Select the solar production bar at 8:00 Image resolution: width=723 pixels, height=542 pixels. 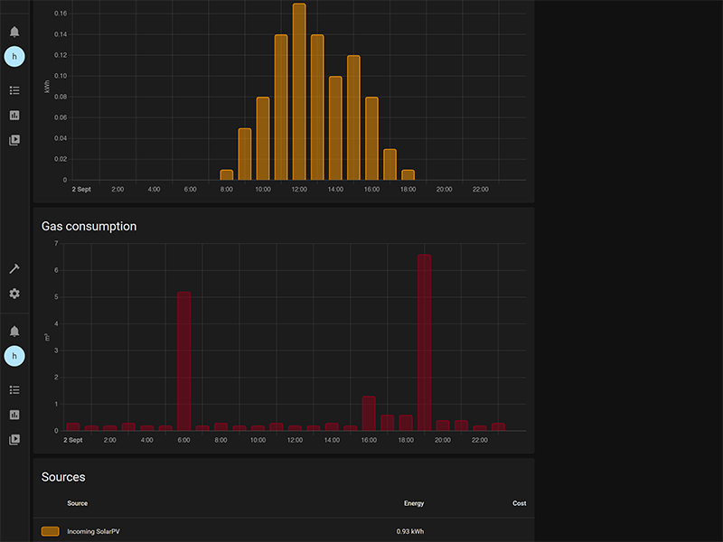pyautogui.click(x=227, y=174)
